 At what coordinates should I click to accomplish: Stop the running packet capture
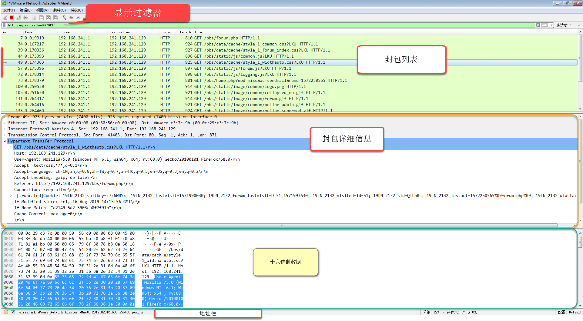(12, 18)
